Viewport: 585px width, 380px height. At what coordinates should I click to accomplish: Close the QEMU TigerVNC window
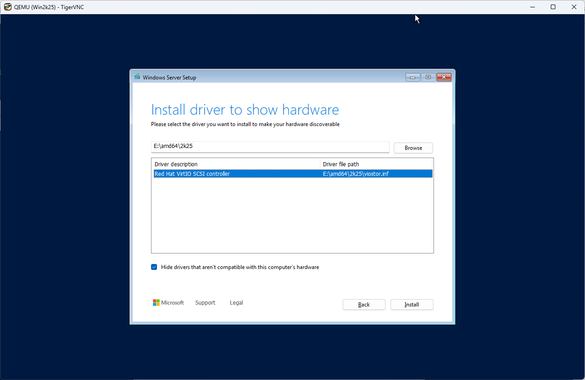tap(574, 7)
